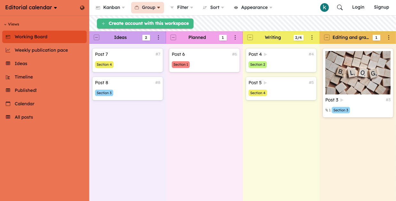This screenshot has width=396, height=201.
Task: Click the Signup link
Action: tap(382, 7)
